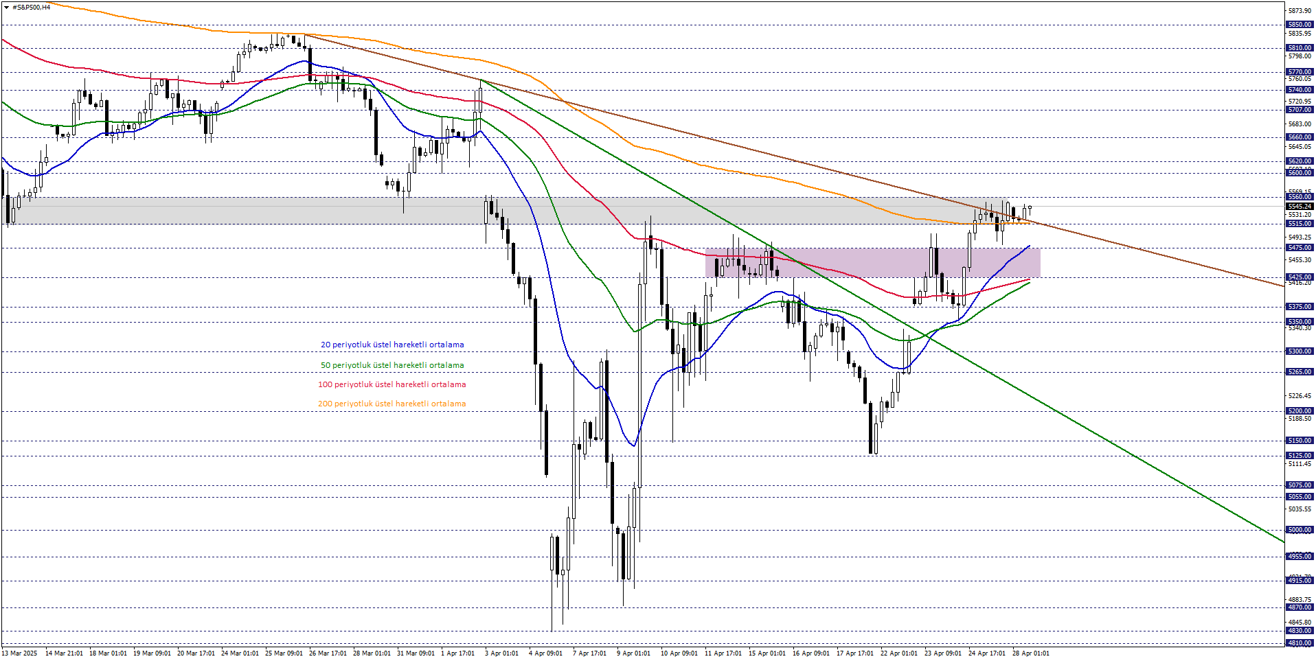This screenshot has height=661, width=1316.
Task: Select the 5707.00 horizontal level tag
Action: tap(1300, 110)
